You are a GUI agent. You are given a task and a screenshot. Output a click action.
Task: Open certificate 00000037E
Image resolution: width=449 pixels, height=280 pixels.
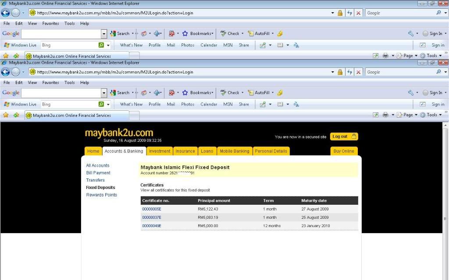coord(152,217)
